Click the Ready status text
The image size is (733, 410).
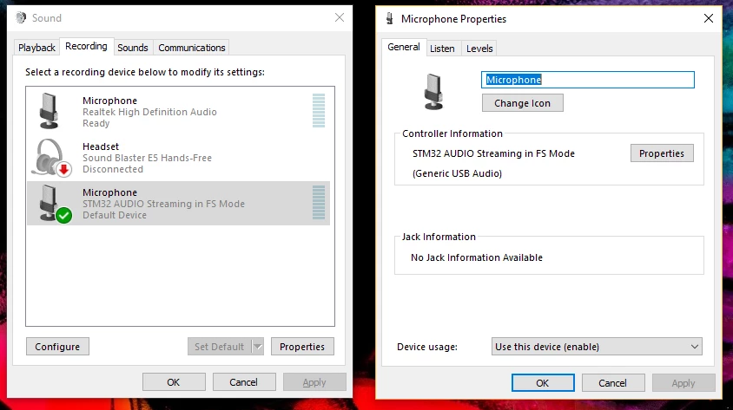point(96,123)
